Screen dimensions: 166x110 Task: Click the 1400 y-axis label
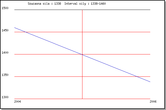coord(5,53)
